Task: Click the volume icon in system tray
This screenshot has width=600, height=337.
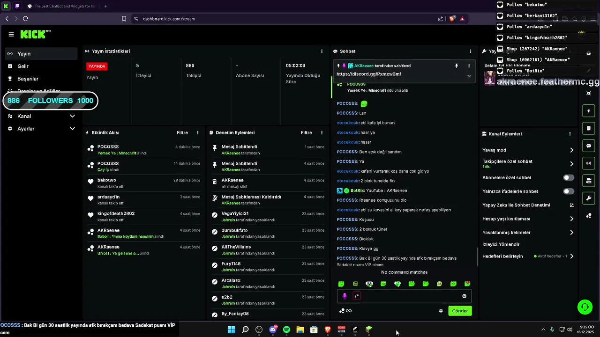Action: (570, 330)
